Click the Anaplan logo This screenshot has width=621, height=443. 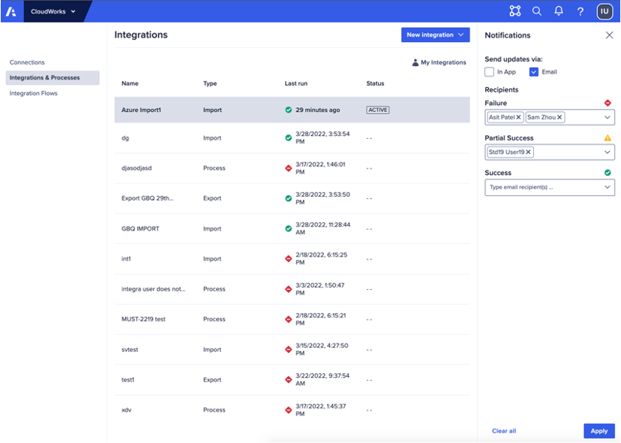pos(10,11)
